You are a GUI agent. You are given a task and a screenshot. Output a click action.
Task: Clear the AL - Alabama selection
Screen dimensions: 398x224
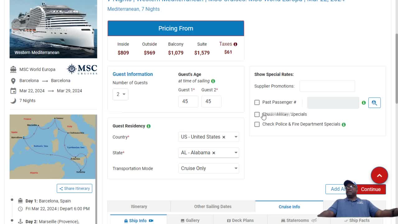point(214,153)
